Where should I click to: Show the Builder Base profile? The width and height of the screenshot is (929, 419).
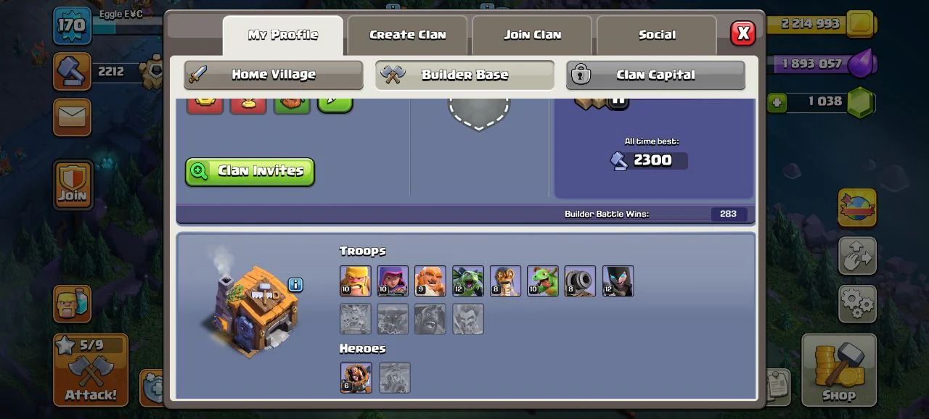(x=464, y=75)
